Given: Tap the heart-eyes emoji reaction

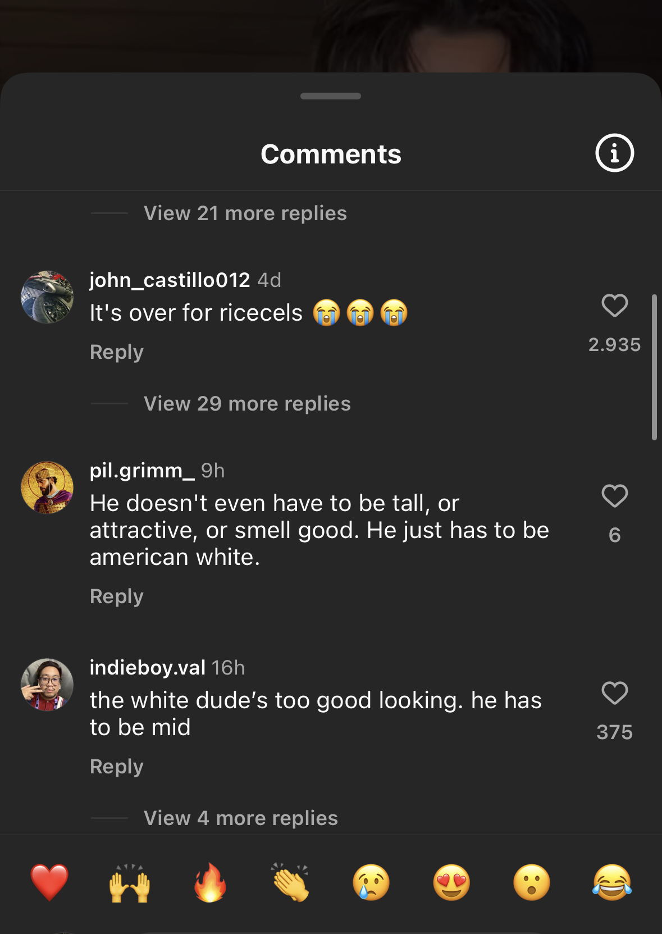Looking at the screenshot, I should [451, 882].
